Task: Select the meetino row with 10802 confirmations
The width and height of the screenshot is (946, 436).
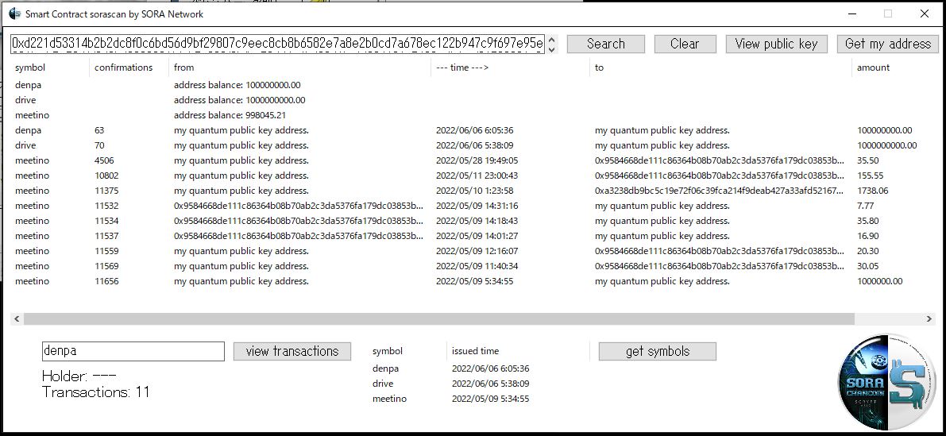Action: (x=473, y=176)
